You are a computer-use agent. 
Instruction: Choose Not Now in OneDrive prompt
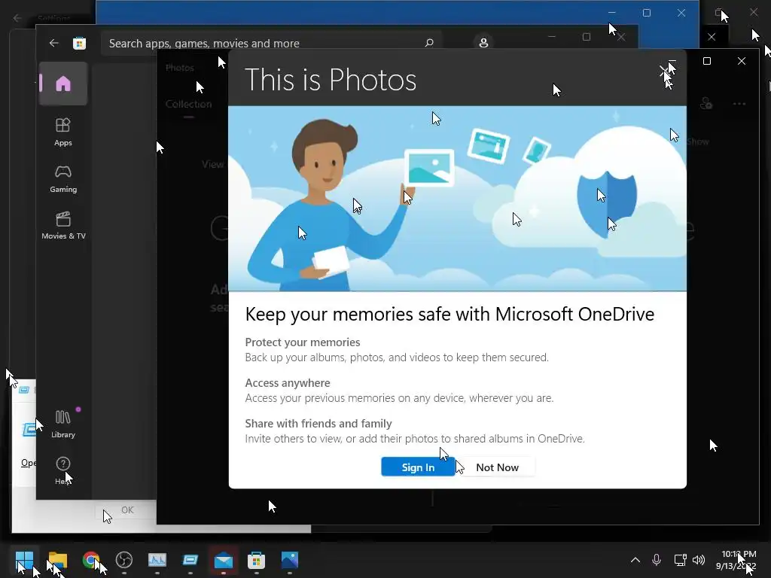pyautogui.click(x=497, y=467)
